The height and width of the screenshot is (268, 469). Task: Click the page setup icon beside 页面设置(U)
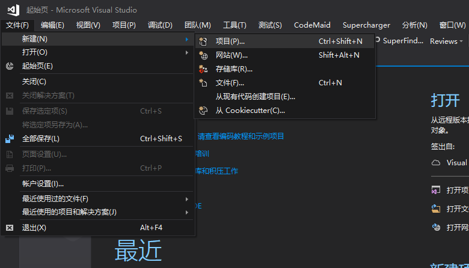[x=10, y=154]
